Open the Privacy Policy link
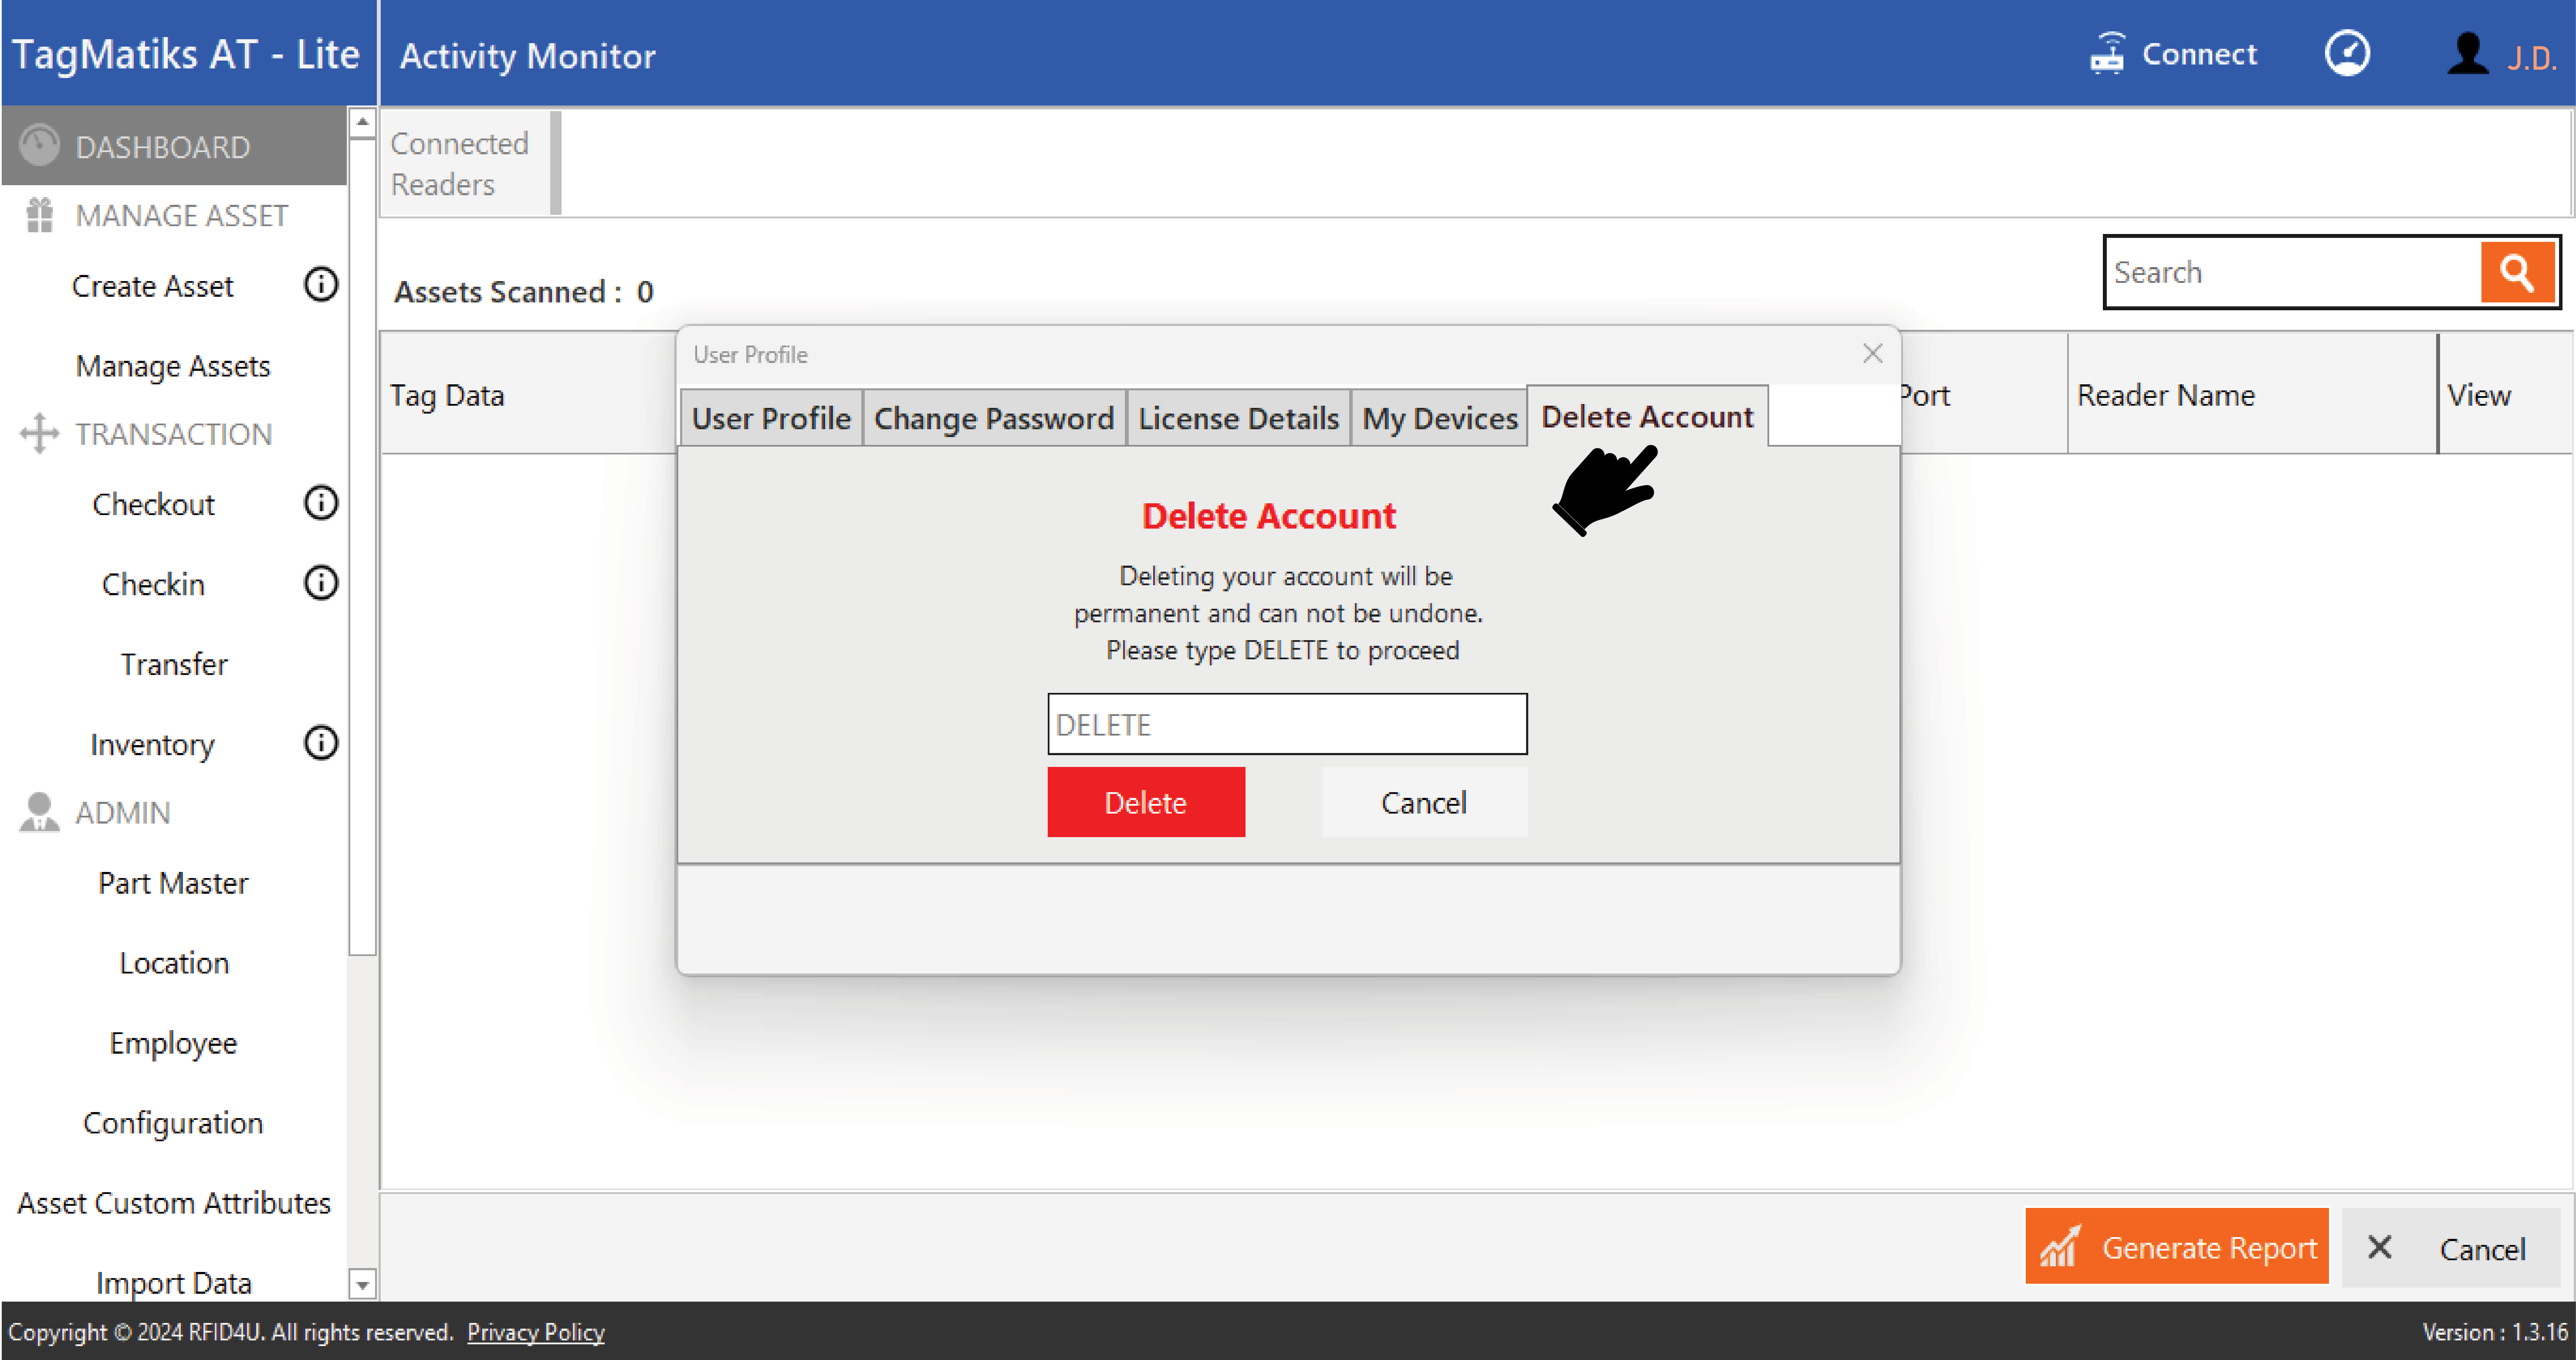Image resolution: width=2576 pixels, height=1360 pixels. pyautogui.click(x=535, y=1332)
